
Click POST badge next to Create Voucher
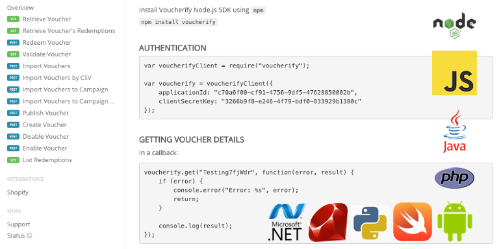tap(13, 124)
